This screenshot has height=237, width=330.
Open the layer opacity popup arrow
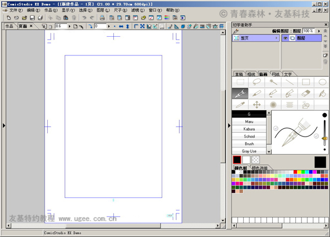tap(318, 31)
